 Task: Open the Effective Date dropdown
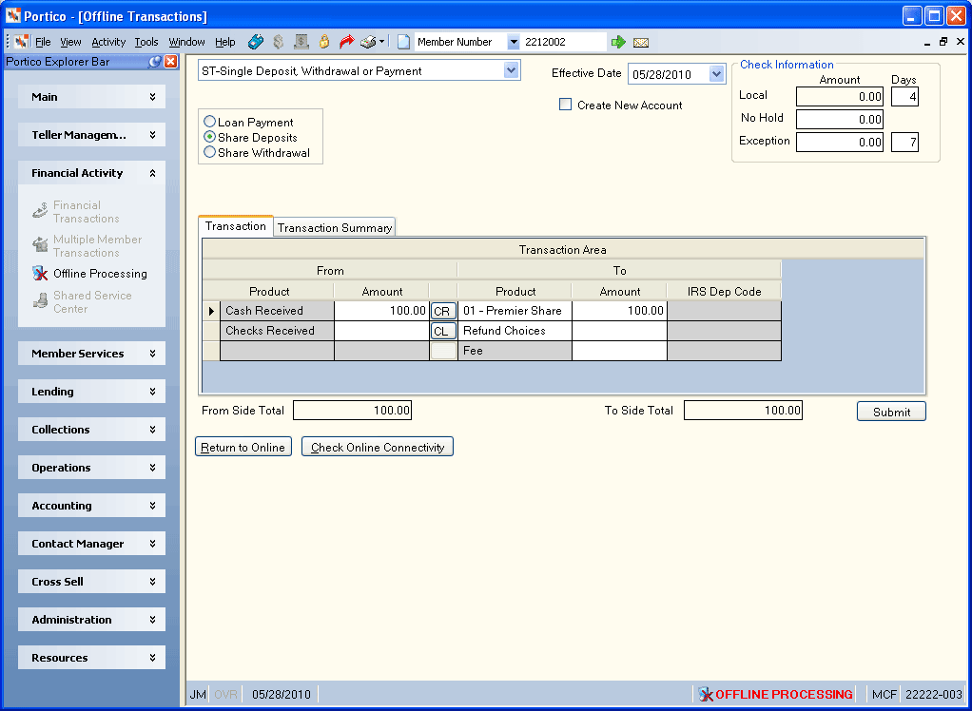coord(716,74)
